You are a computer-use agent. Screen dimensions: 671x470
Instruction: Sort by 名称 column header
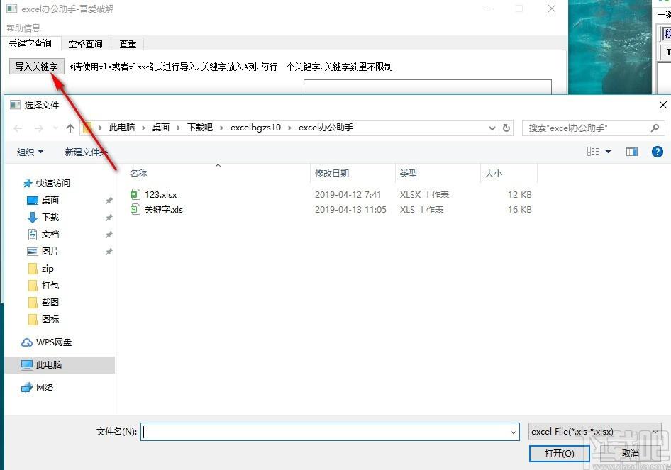point(138,173)
